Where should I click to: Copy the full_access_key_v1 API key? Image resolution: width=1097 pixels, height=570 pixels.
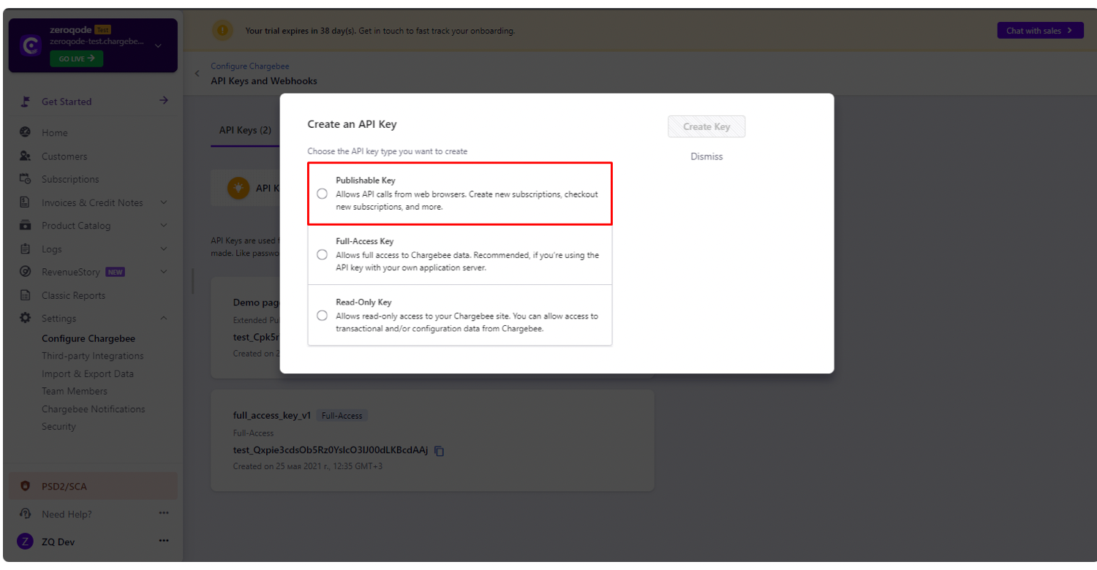pos(440,451)
